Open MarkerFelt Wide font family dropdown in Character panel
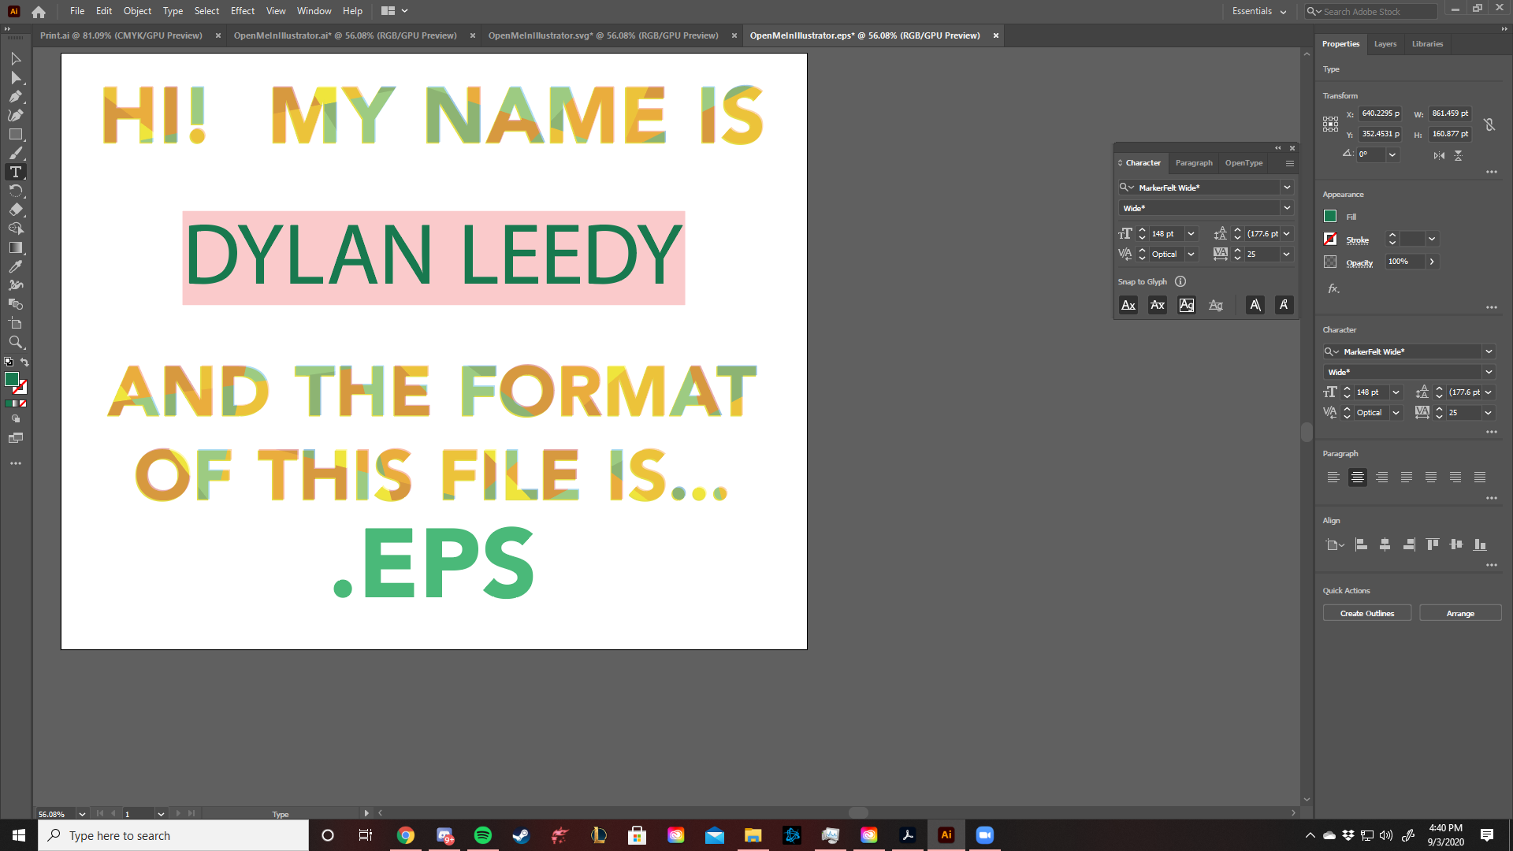 click(1287, 188)
